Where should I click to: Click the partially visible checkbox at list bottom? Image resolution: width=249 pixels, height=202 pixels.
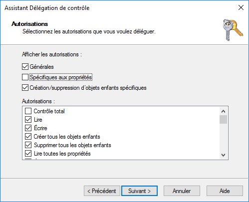click(x=28, y=159)
